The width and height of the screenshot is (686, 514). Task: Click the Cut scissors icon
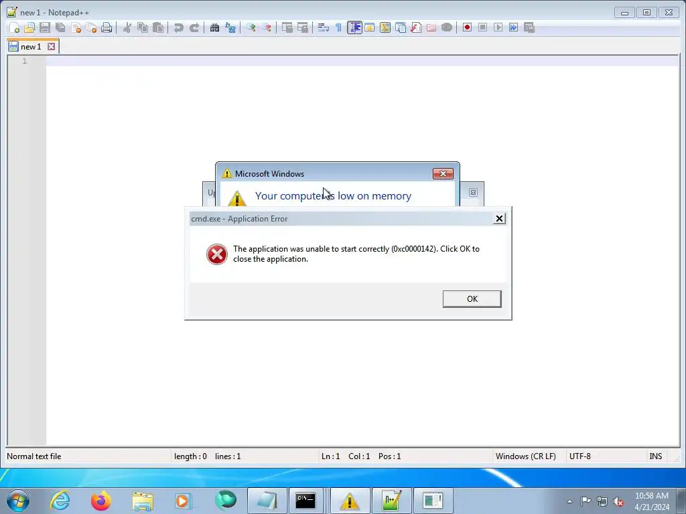tap(127, 28)
